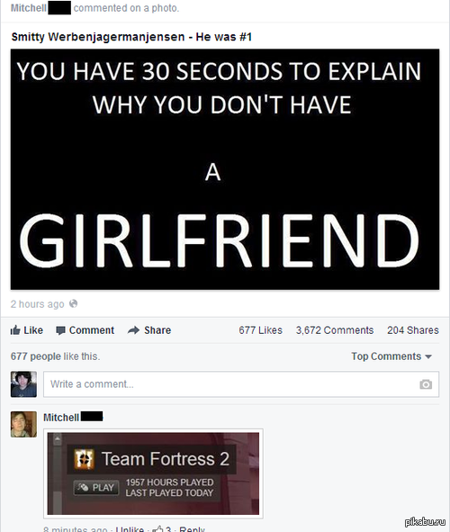Open the girlfriend meme photo
This screenshot has height=532, width=450.
click(x=225, y=169)
